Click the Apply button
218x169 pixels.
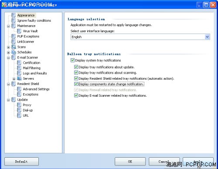pyautogui.click(x=198, y=162)
